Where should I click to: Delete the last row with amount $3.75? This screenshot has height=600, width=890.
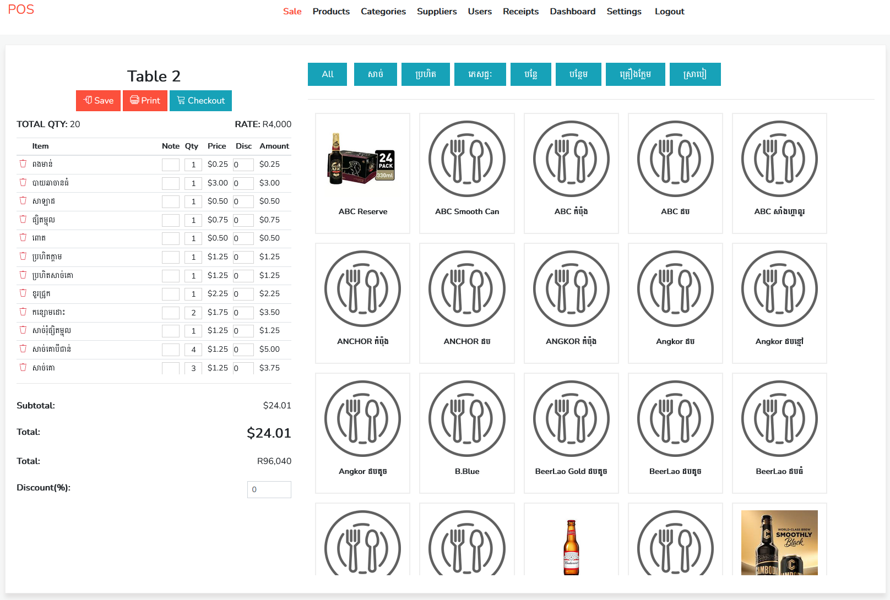(23, 367)
